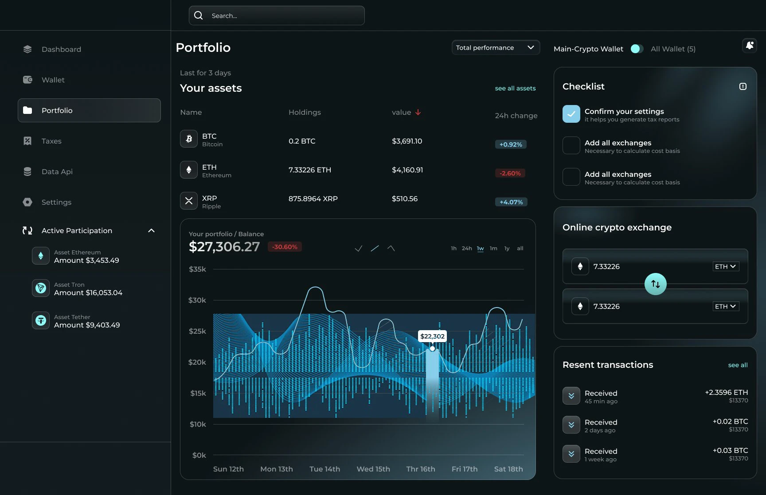Image resolution: width=766 pixels, height=495 pixels.
Task: Click see all in recent transactions
Action: (738, 365)
